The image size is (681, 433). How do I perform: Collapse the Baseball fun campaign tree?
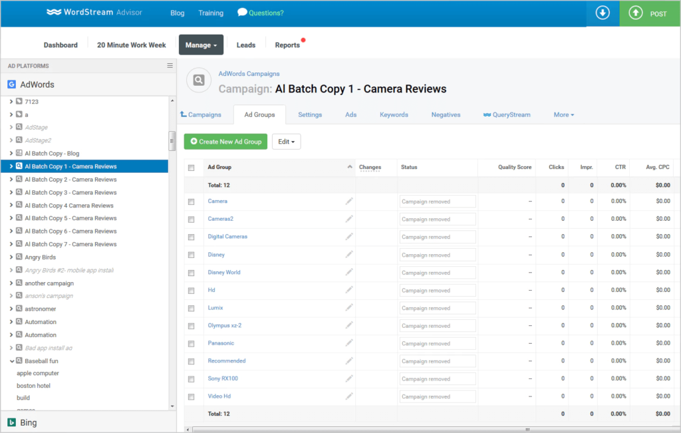click(11, 361)
